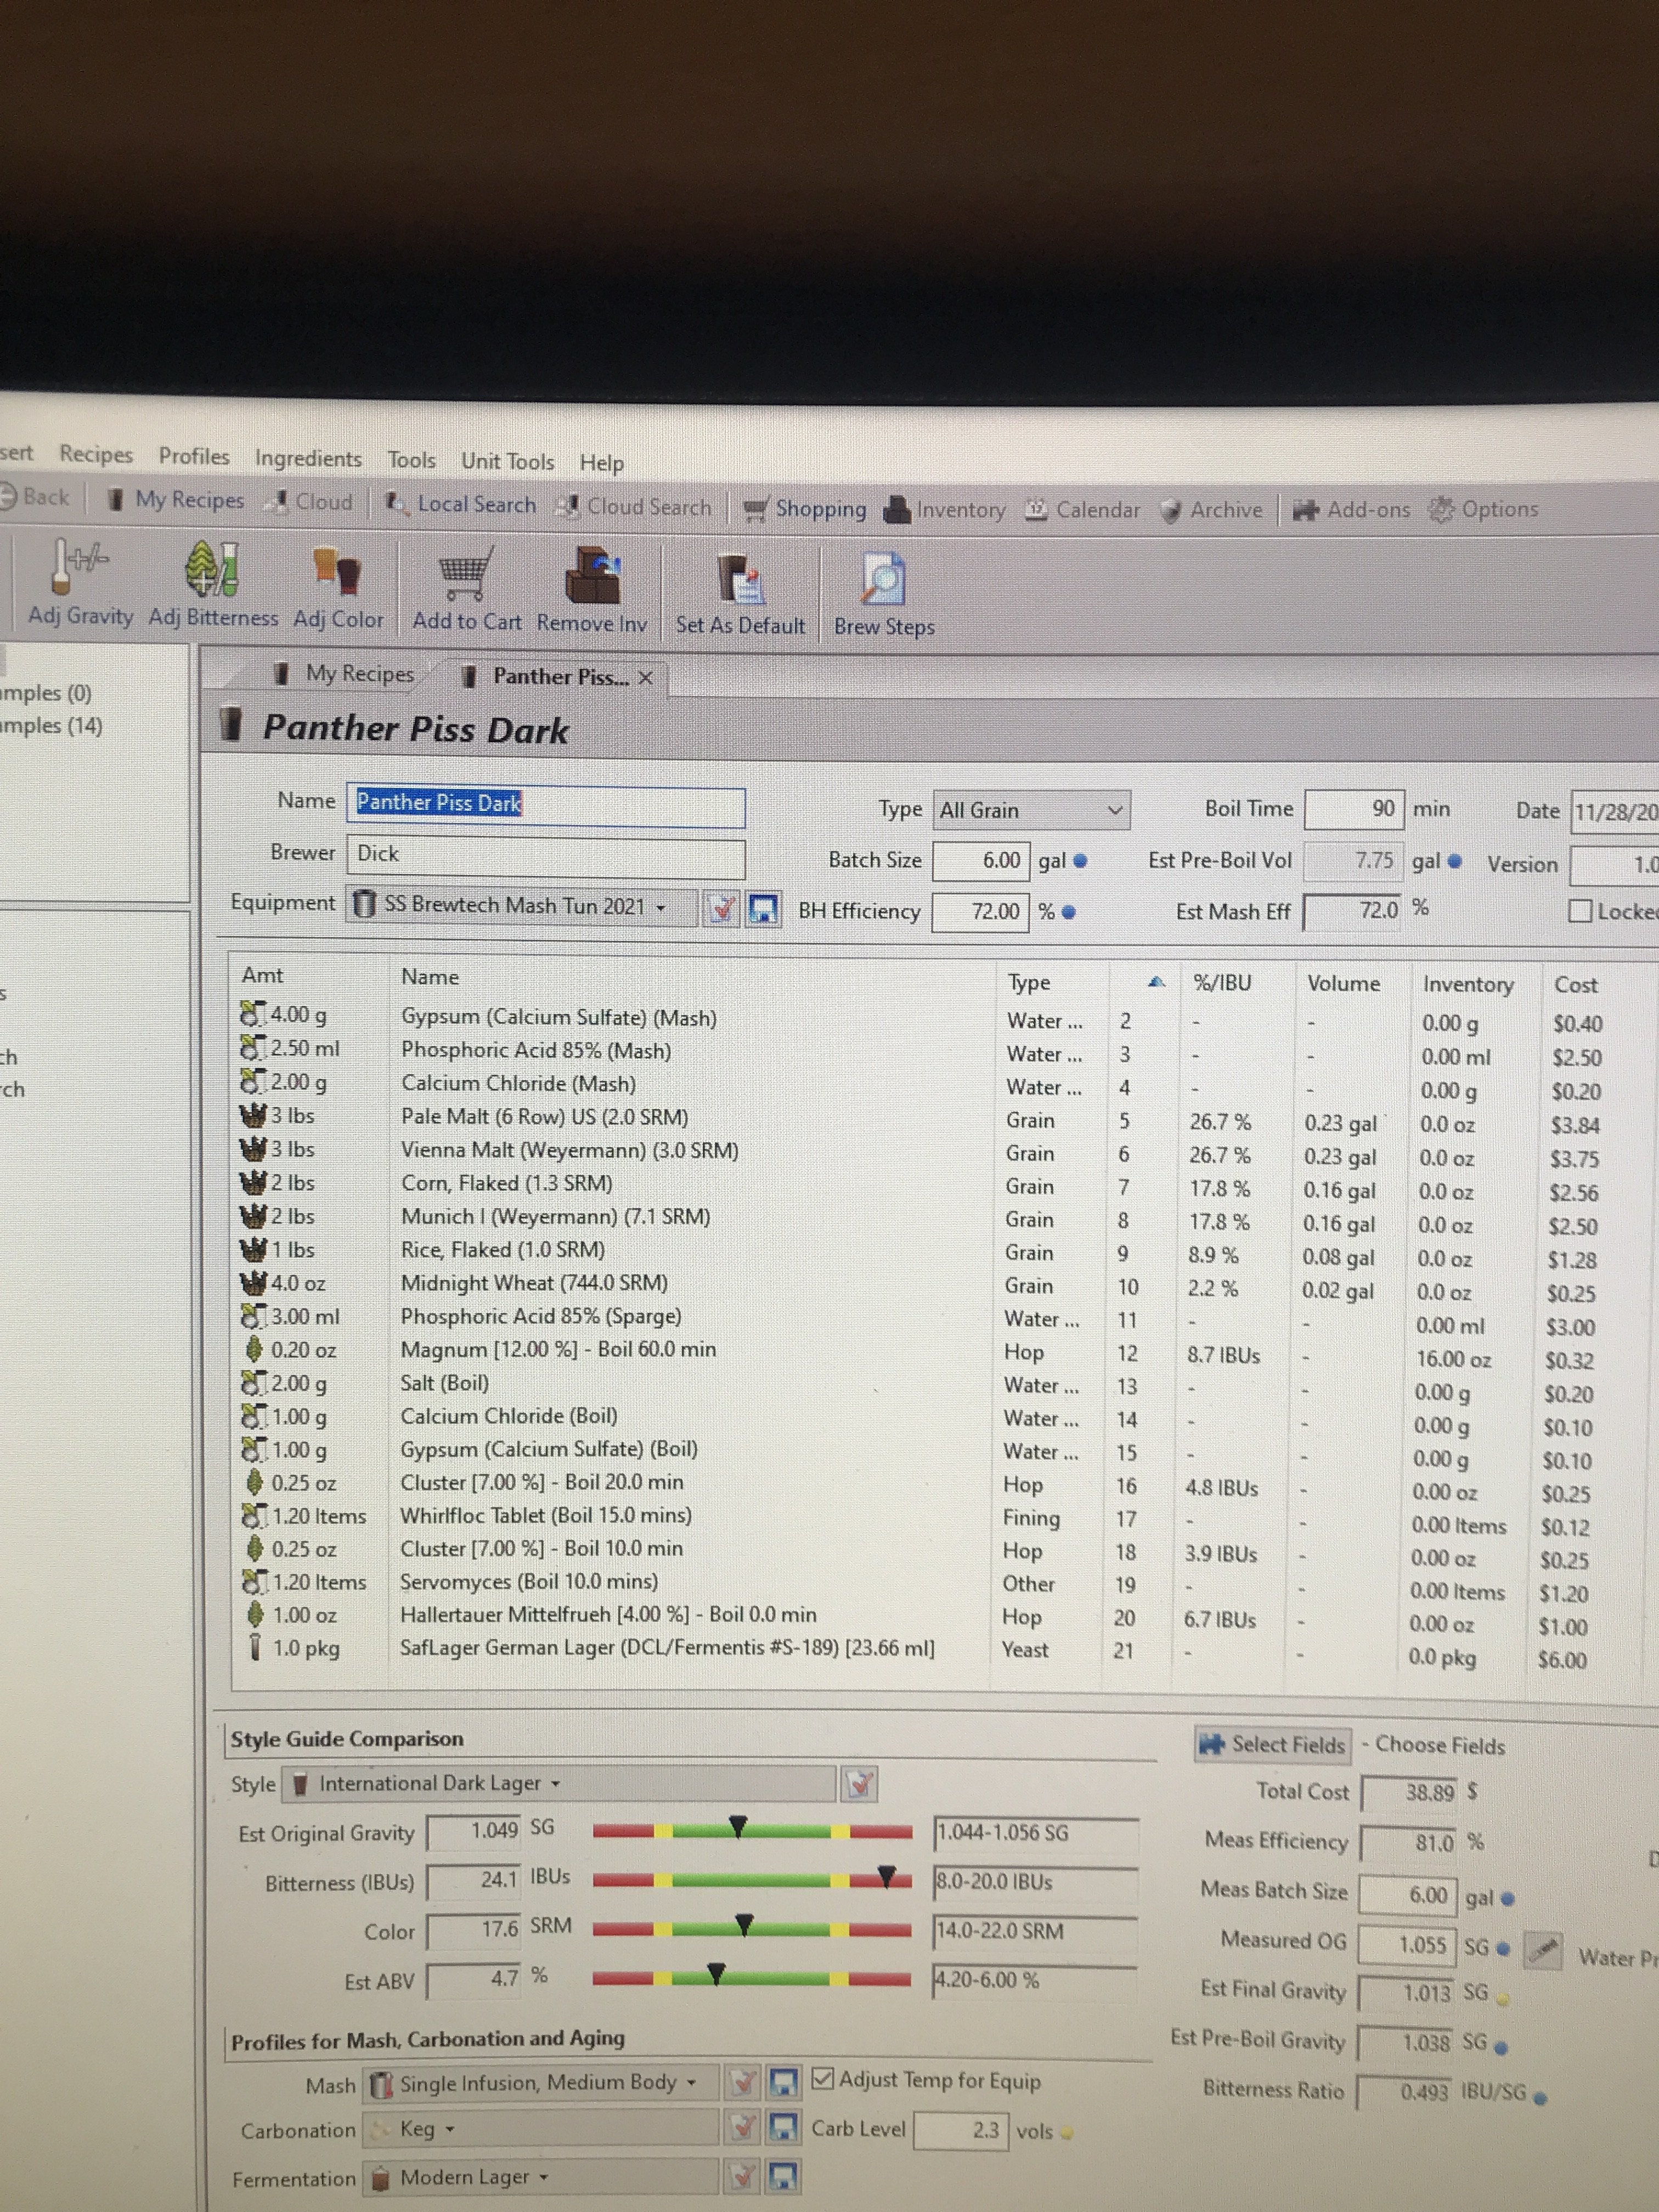1659x2212 pixels.
Task: Open the Recipes menu
Action: (96, 454)
